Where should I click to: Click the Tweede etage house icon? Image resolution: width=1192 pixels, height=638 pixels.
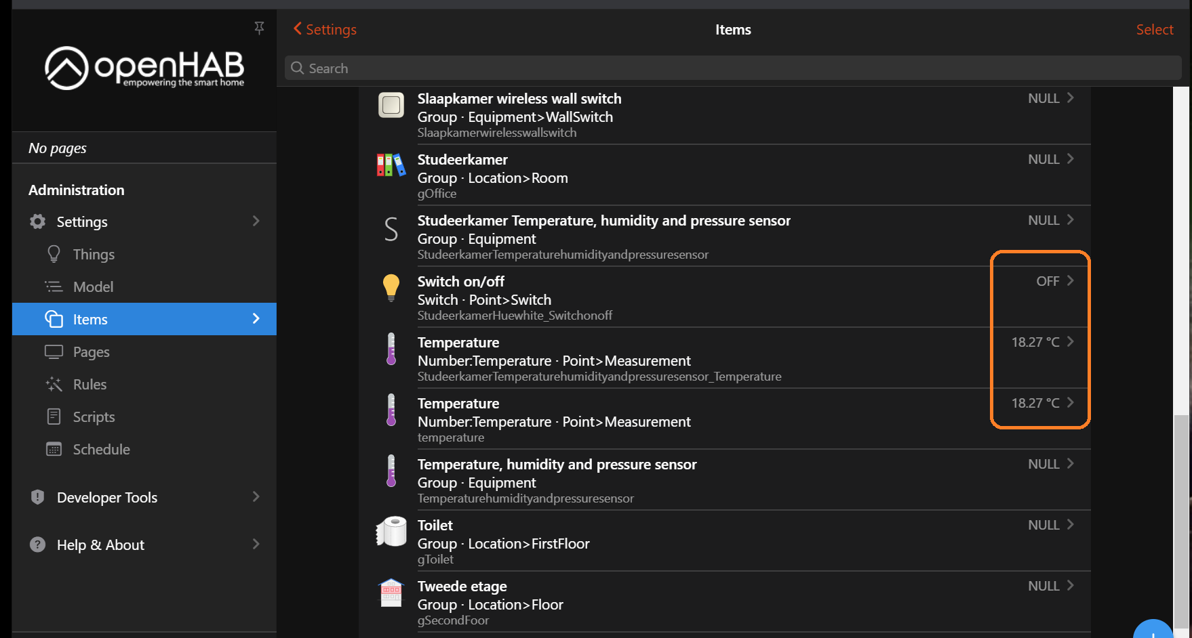(x=391, y=593)
